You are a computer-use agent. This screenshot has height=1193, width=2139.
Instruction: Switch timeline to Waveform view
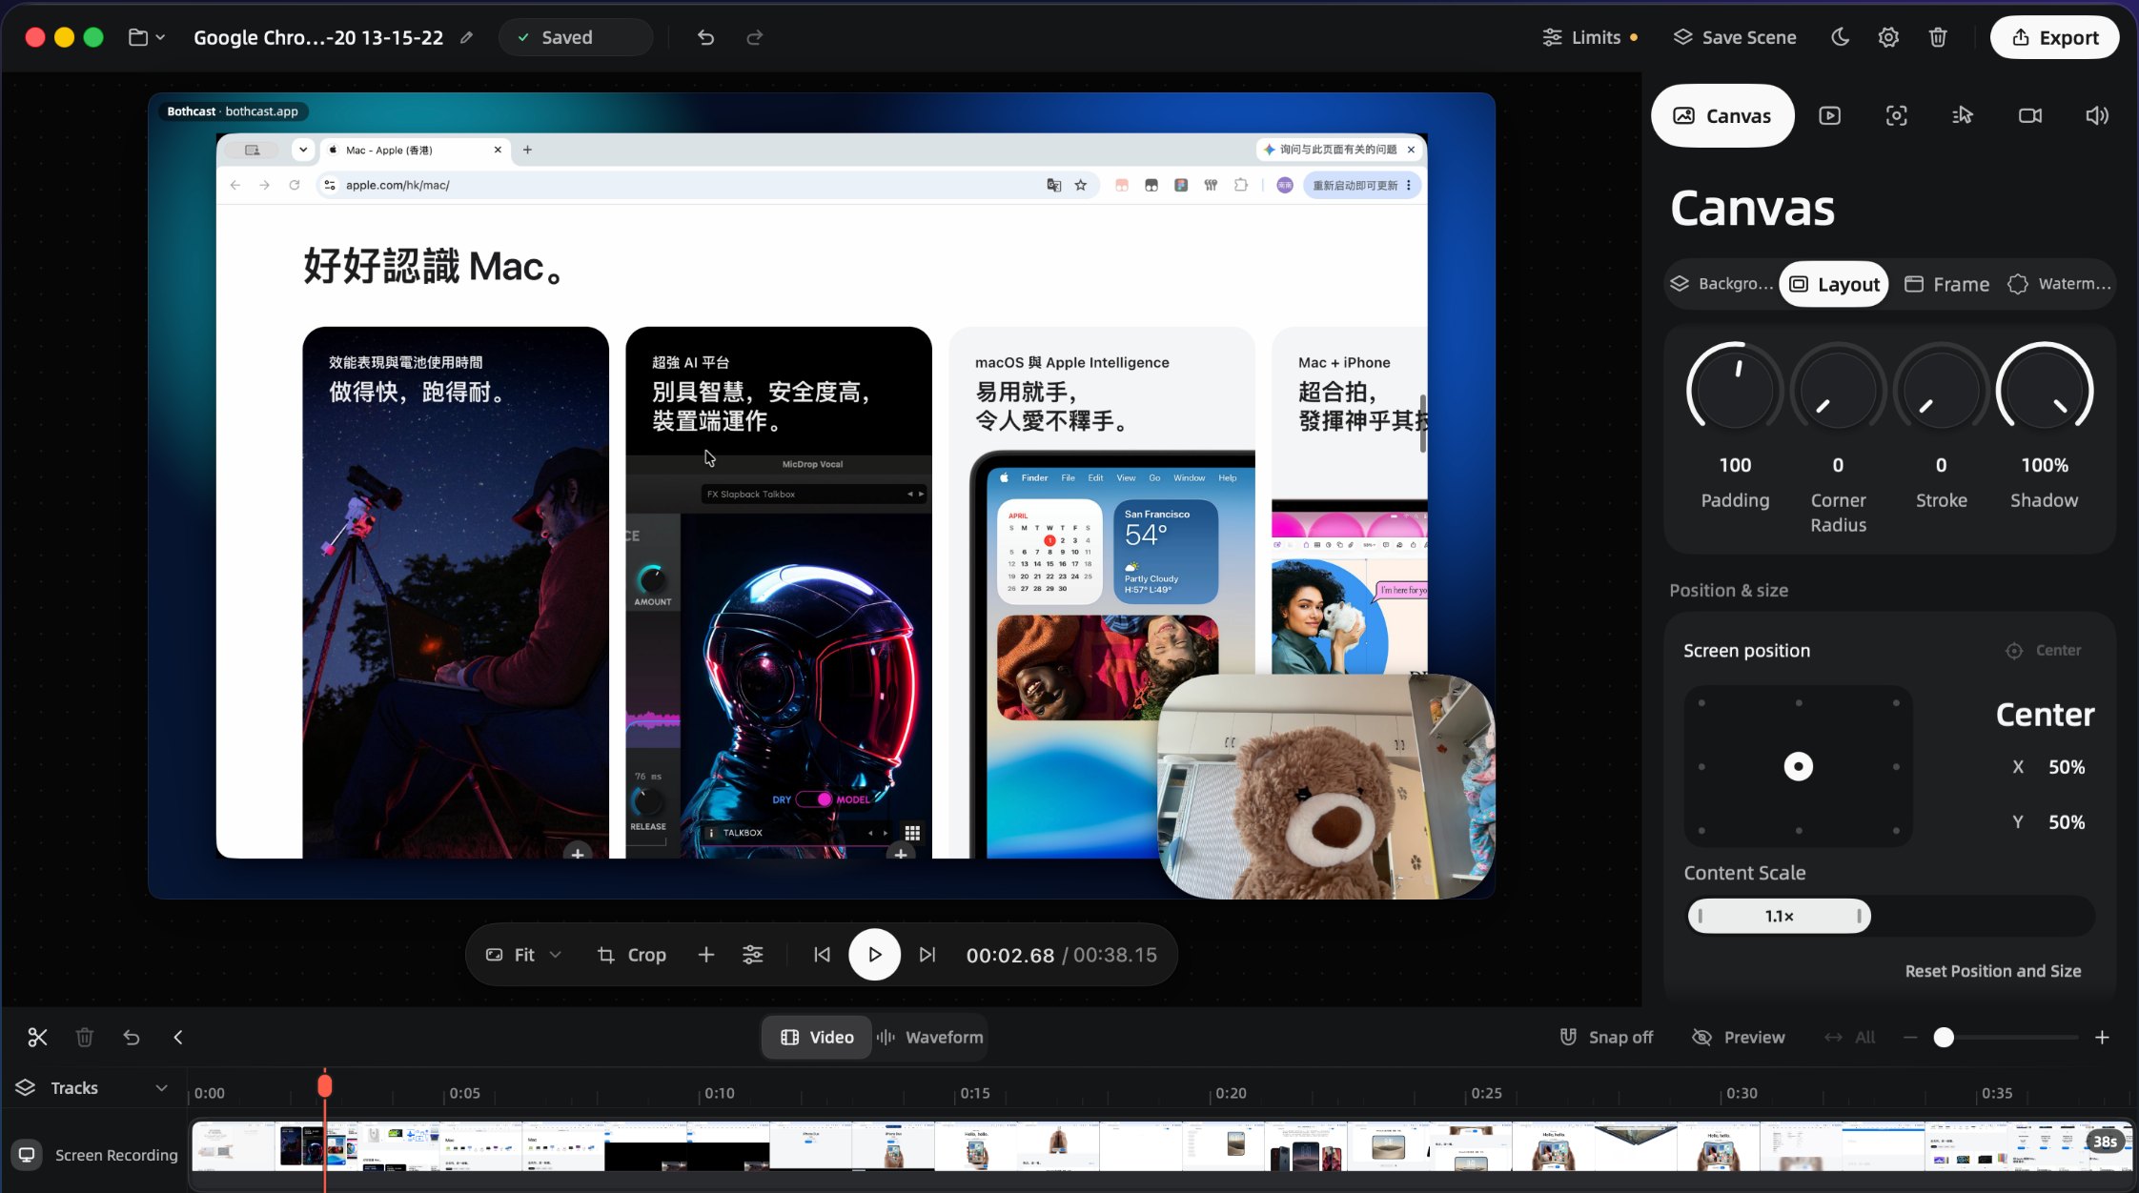(x=930, y=1037)
